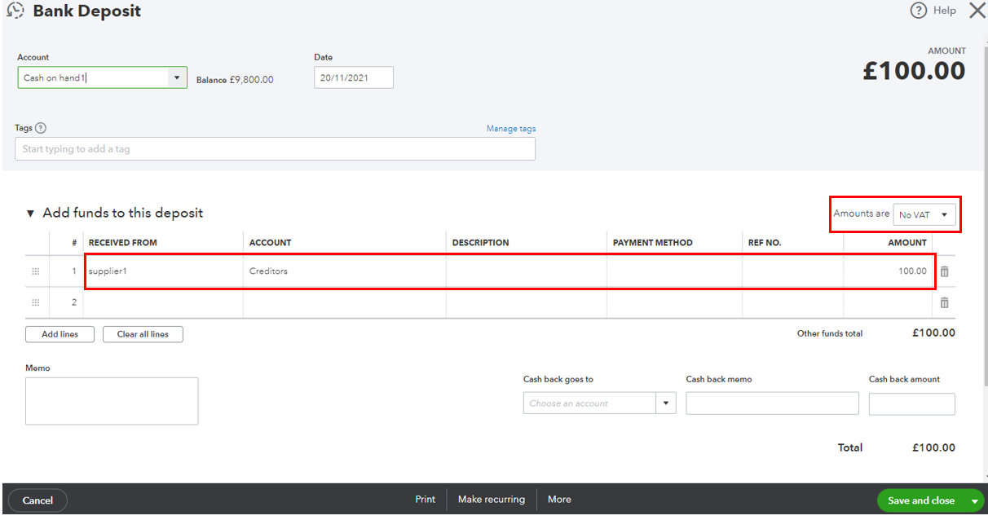The image size is (988, 520).
Task: Open the Choose an account cash back dropdown
Action: point(665,403)
